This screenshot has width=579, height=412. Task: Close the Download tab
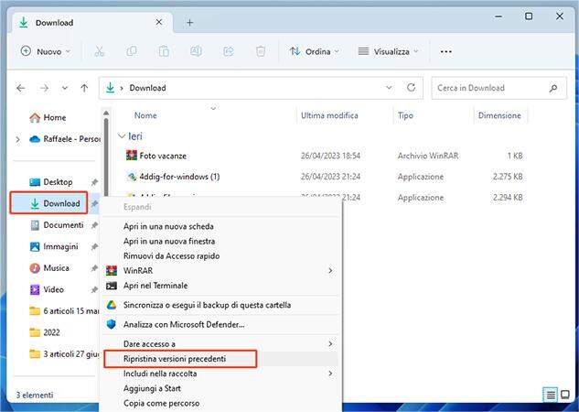[159, 22]
